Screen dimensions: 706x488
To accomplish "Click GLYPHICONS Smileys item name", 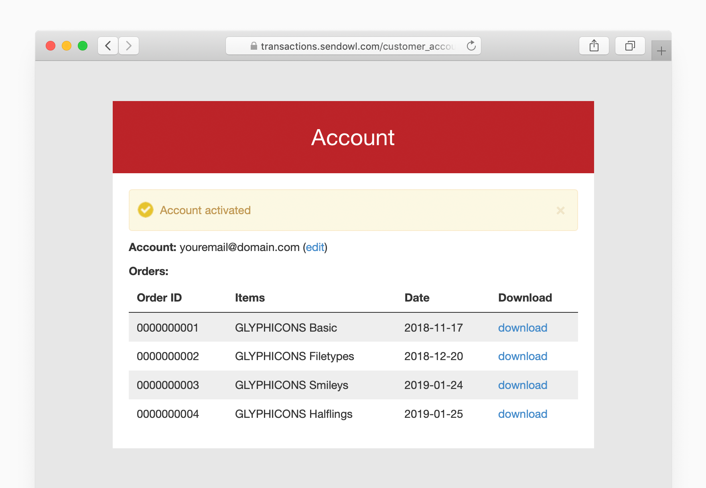I will click(292, 385).
